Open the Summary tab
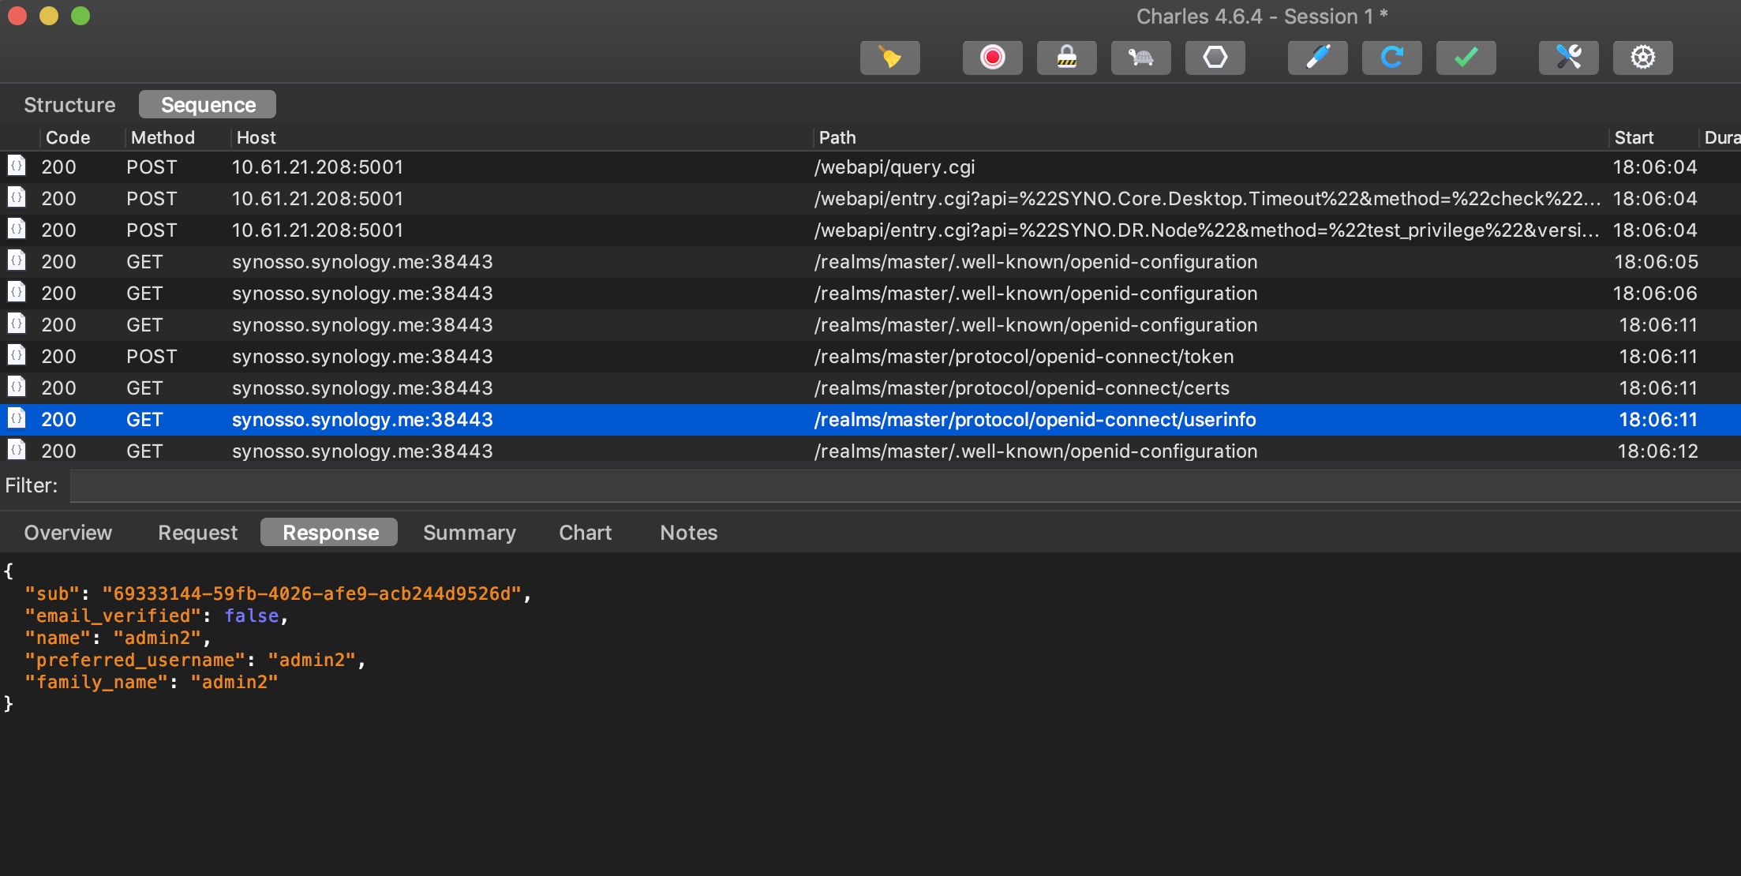The image size is (1741, 876). pyautogui.click(x=470, y=533)
